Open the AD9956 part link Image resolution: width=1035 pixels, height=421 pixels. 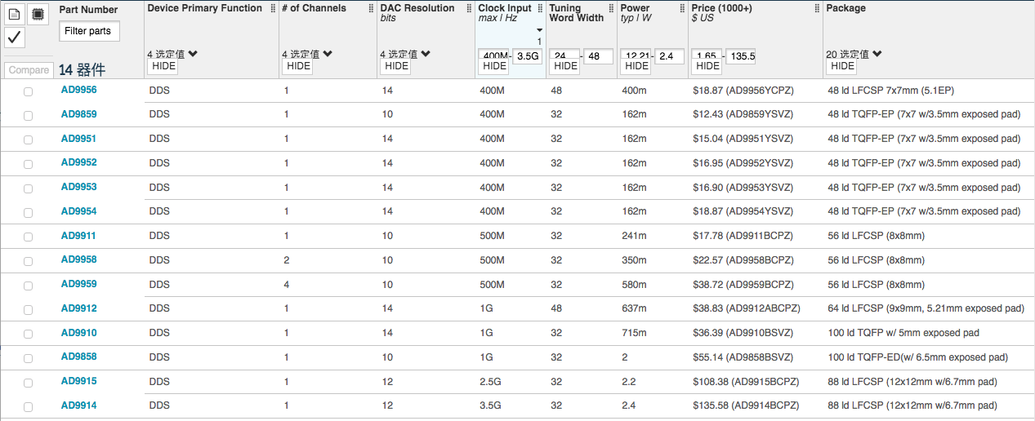(78, 90)
